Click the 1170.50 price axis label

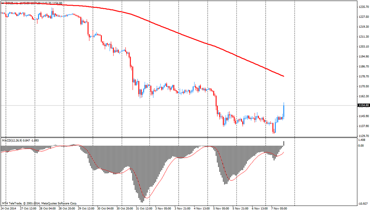coord(364,86)
